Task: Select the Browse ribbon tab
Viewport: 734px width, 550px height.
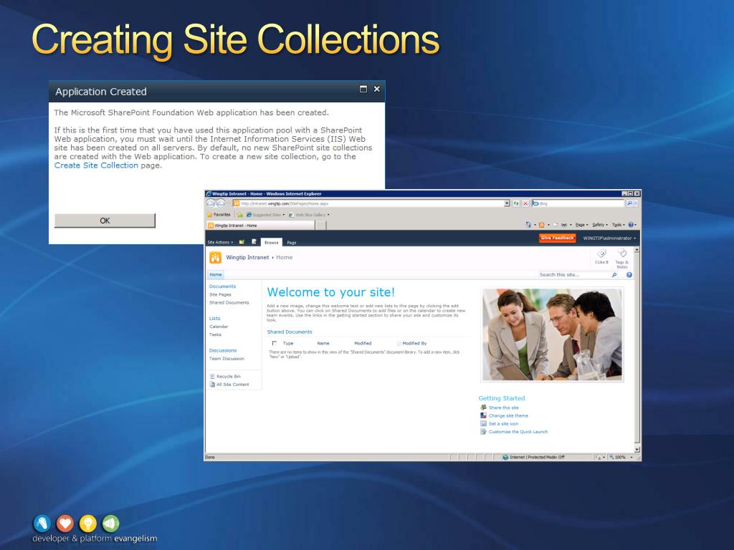Action: click(271, 242)
